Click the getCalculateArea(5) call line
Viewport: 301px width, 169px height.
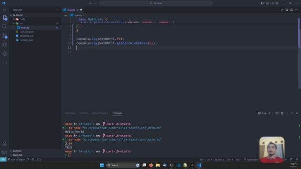pos(117,43)
